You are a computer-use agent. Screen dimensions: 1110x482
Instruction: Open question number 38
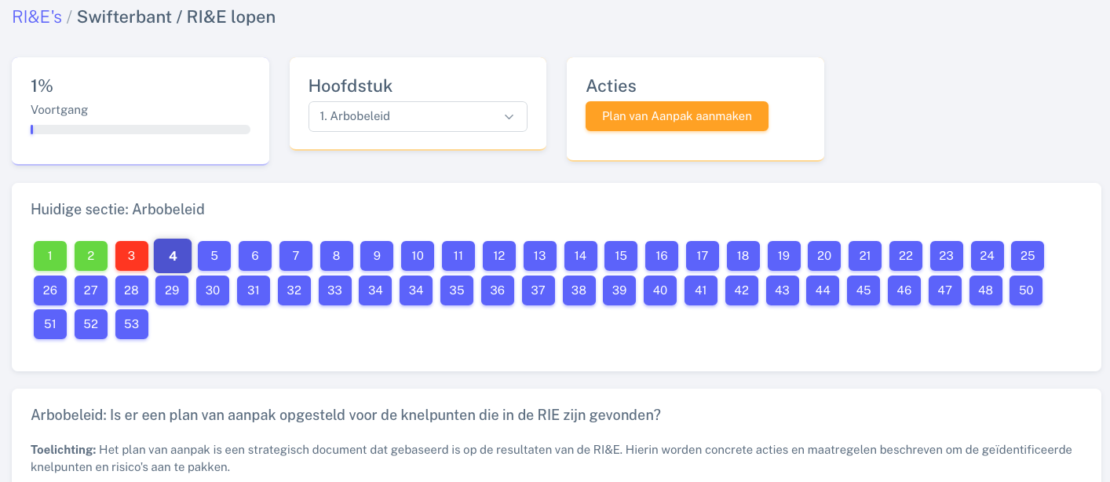click(x=579, y=290)
